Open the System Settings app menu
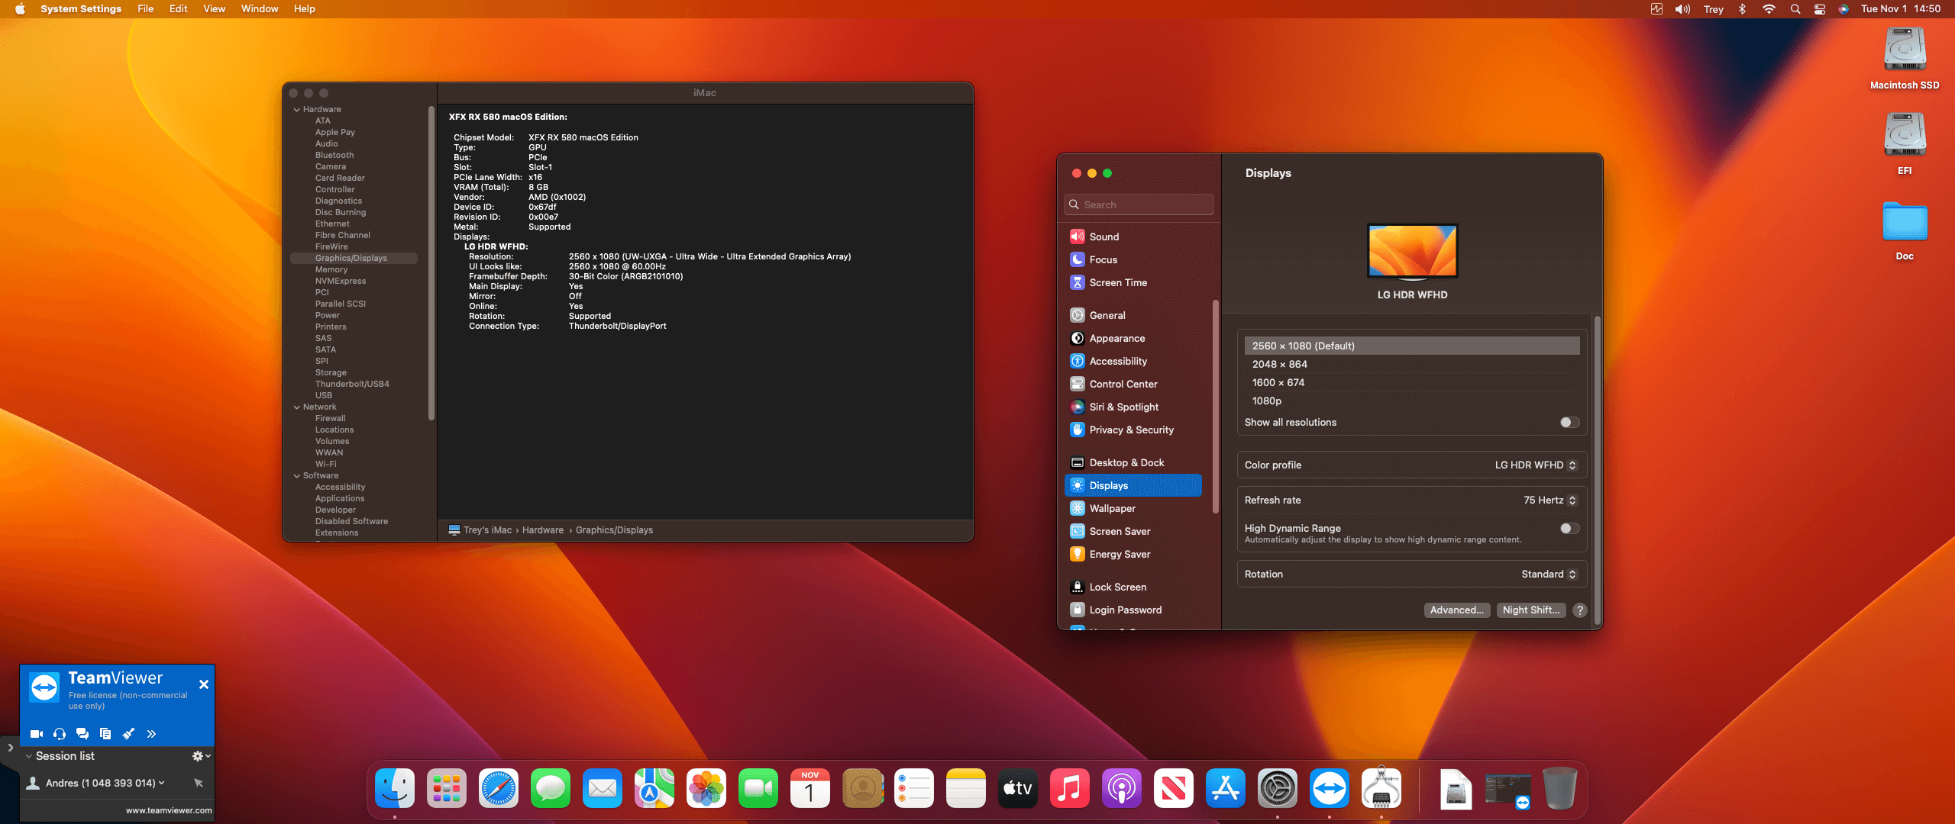Screen dimensions: 1955x824 tap(81, 9)
